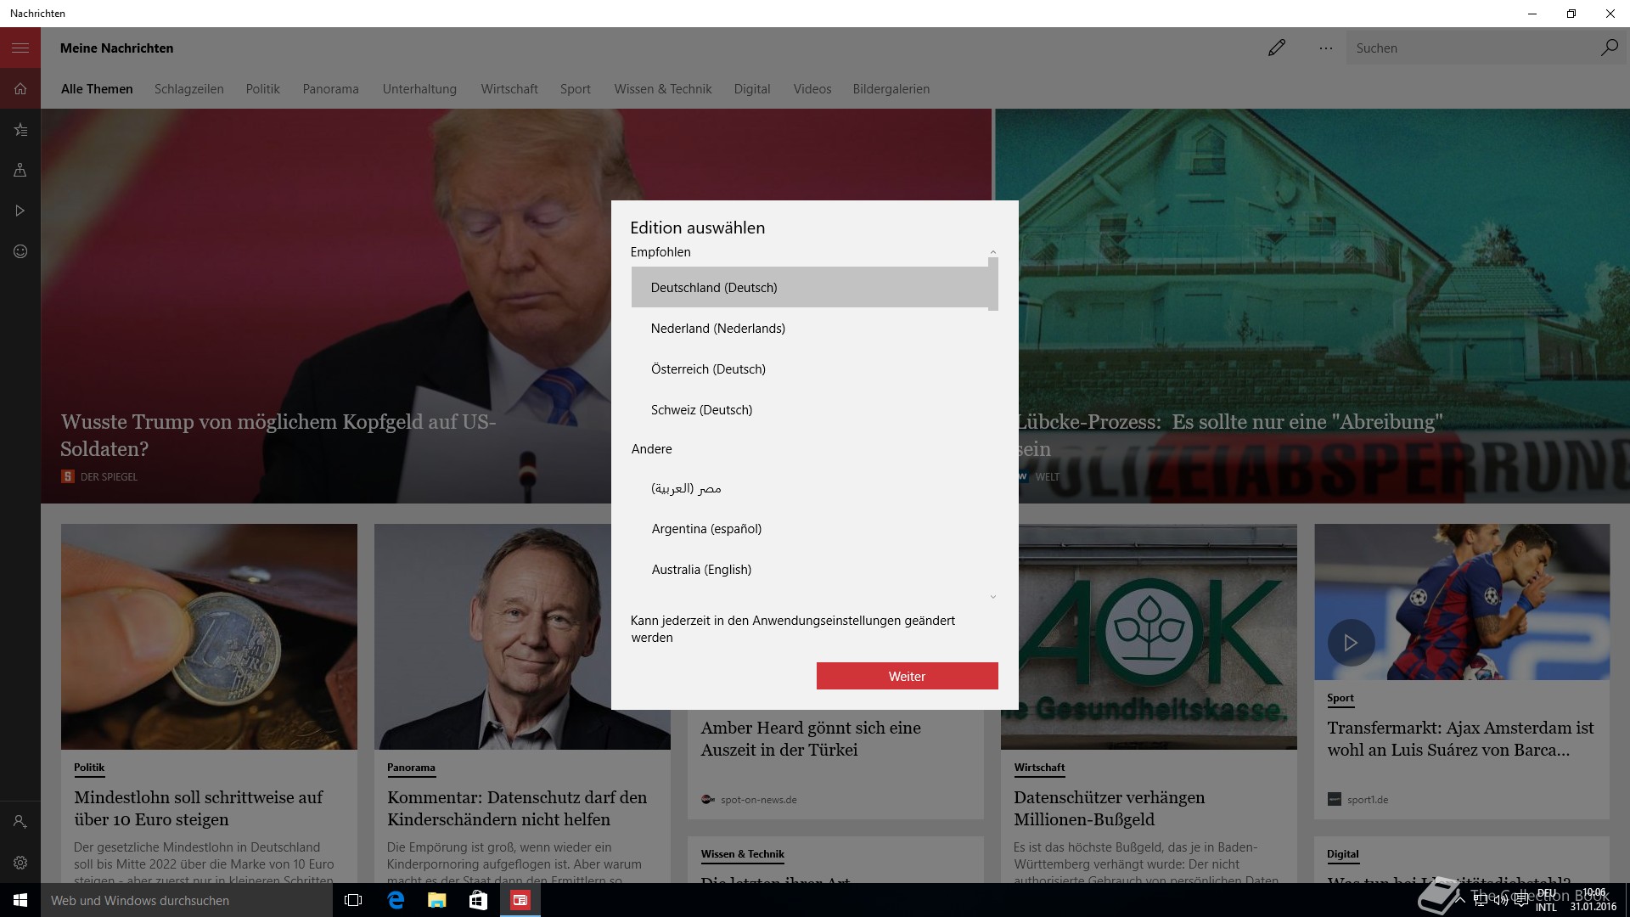
Task: Open the Datenschutz Kommentar article
Action: tap(516, 808)
